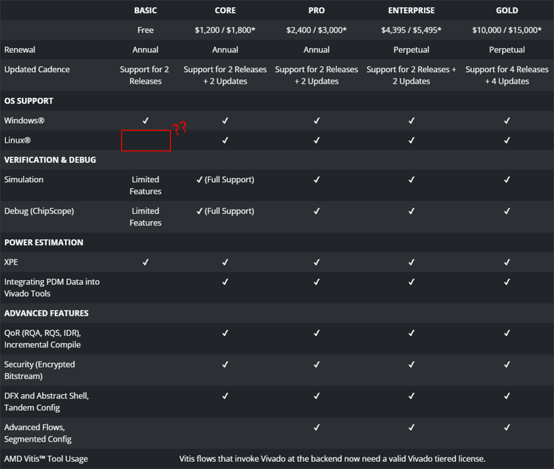Click the XPE row label
The height and width of the screenshot is (469, 554).
pyautogui.click(x=11, y=262)
